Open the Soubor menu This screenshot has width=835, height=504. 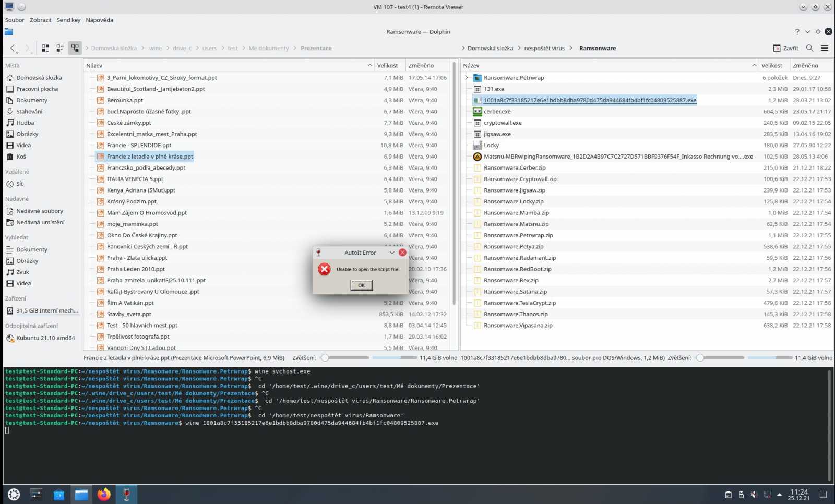click(15, 20)
